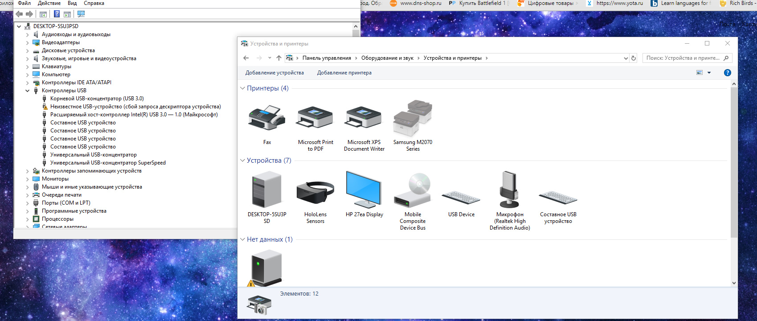Select Mobile Composite Device Bus icon

tap(413, 191)
